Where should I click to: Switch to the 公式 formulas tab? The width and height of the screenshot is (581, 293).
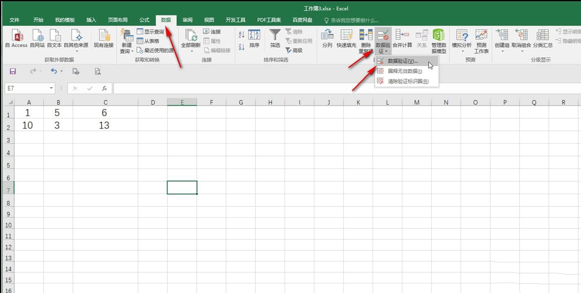(144, 20)
